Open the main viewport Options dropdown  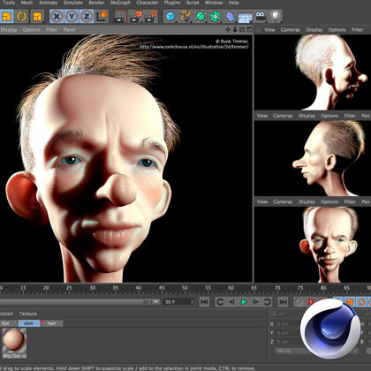pyautogui.click(x=31, y=30)
